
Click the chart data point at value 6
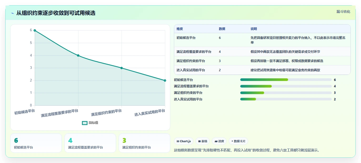coord(35,30)
